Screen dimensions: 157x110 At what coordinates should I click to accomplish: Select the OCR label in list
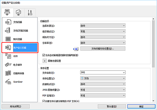[x=16, y=56]
